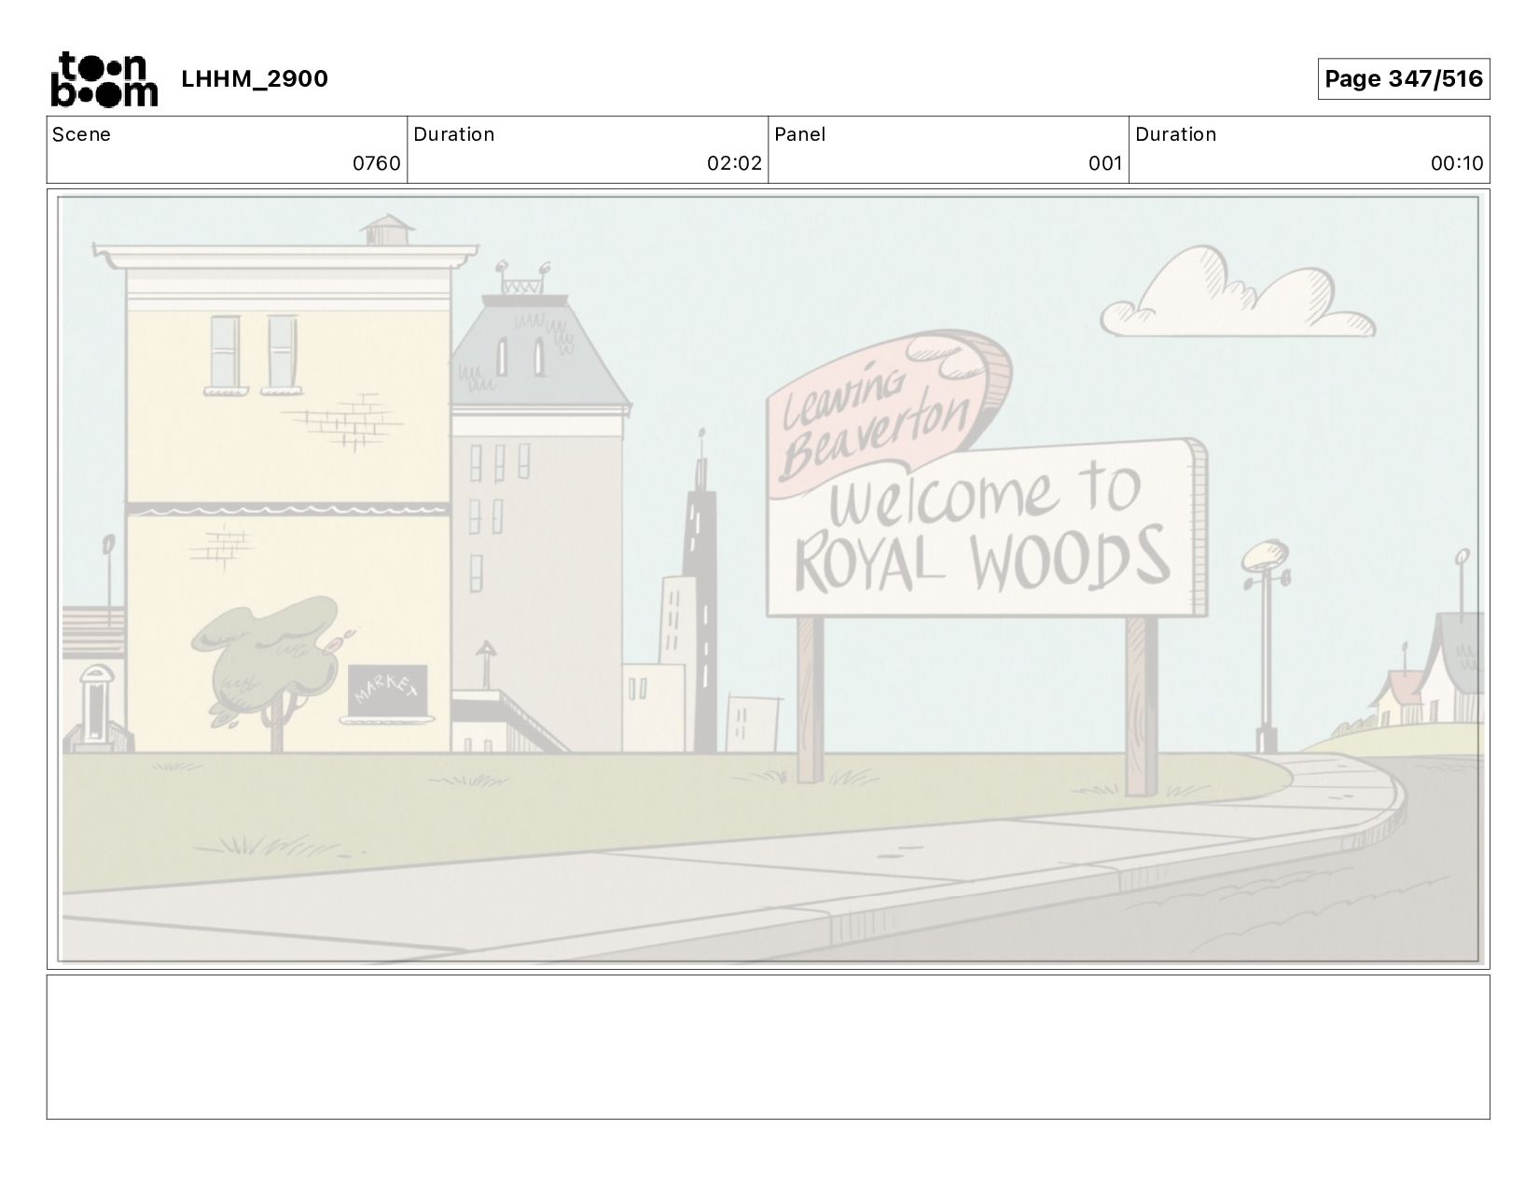1539x1189 pixels.
Task: Click the Page 347/516 indicator
Action: [x=1403, y=79]
